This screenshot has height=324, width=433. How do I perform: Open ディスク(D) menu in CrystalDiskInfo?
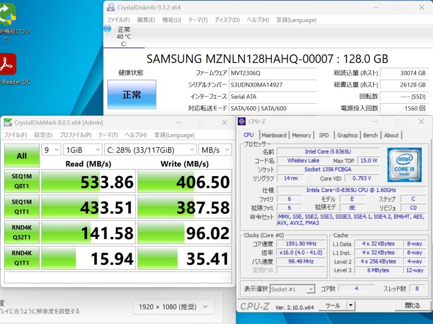[x=227, y=20]
